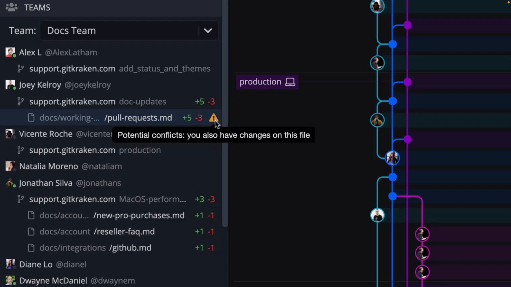Click +1 -1 count for reseller-faq.md
The width and height of the screenshot is (511, 287).
[x=205, y=232]
